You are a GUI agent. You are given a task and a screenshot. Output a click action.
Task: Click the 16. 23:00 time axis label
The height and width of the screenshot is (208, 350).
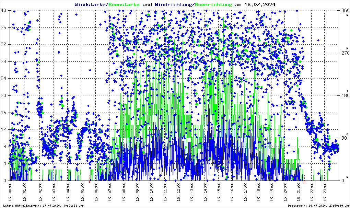325,192
